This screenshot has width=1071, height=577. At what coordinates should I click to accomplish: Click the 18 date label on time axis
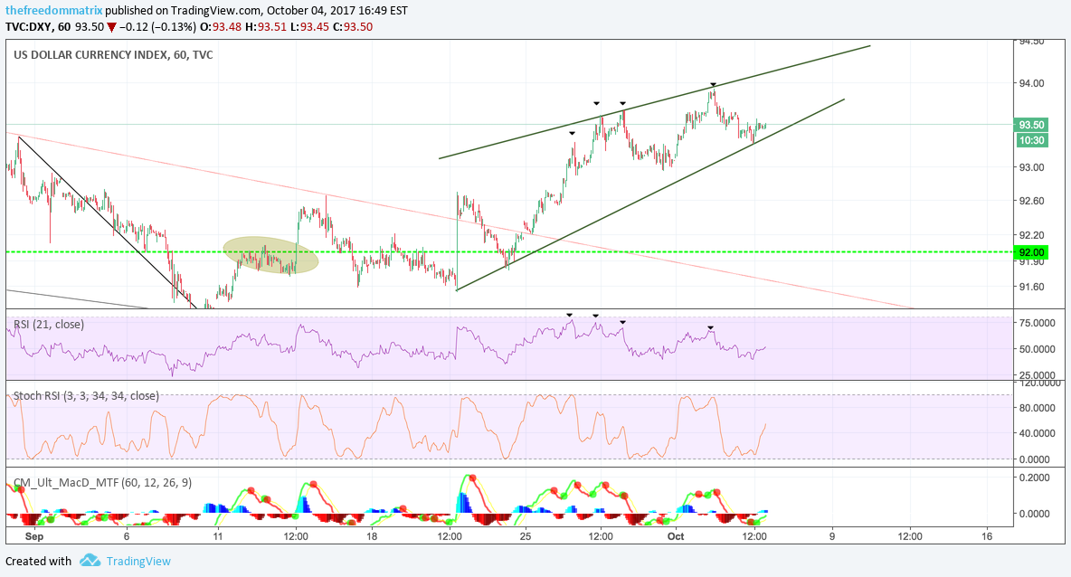(372, 536)
